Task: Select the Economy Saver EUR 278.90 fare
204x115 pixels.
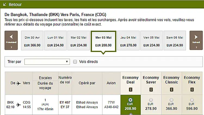Action: [151, 100]
